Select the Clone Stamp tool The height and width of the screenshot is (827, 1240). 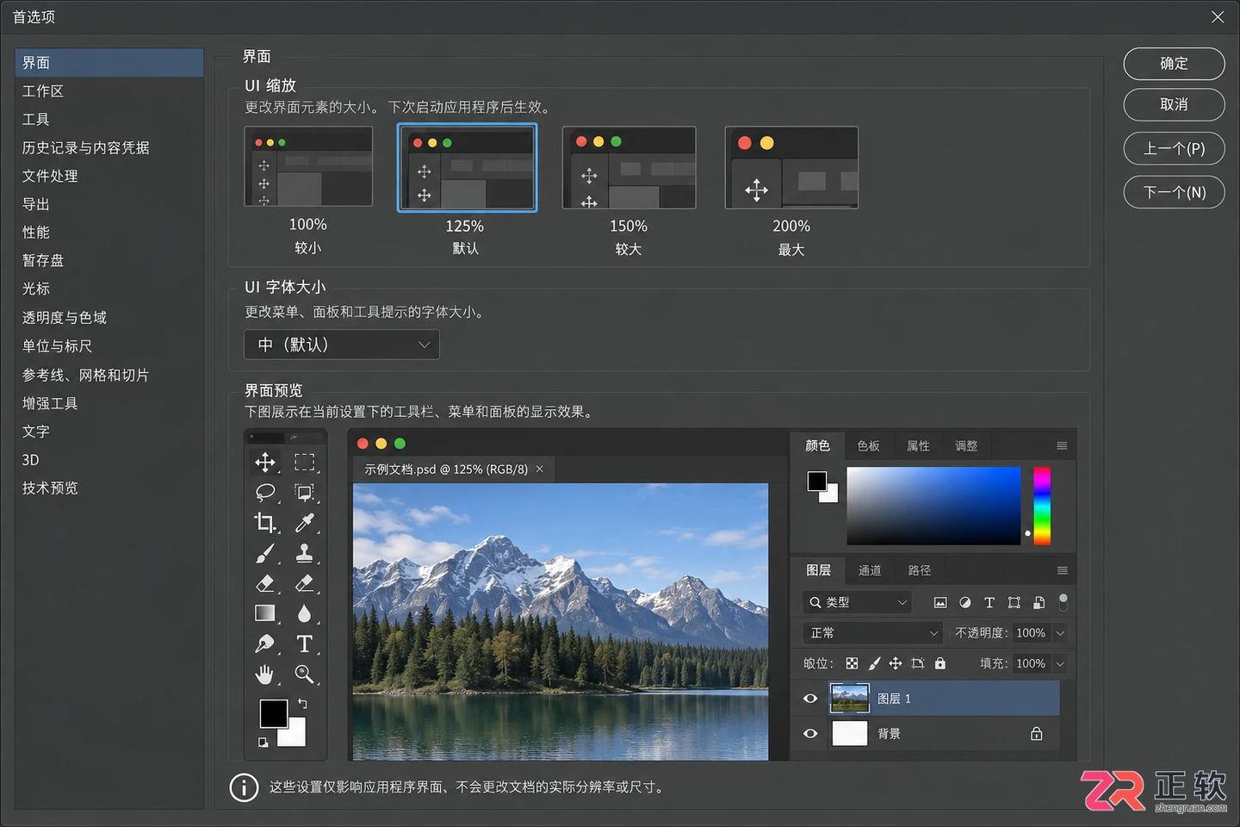pos(304,553)
